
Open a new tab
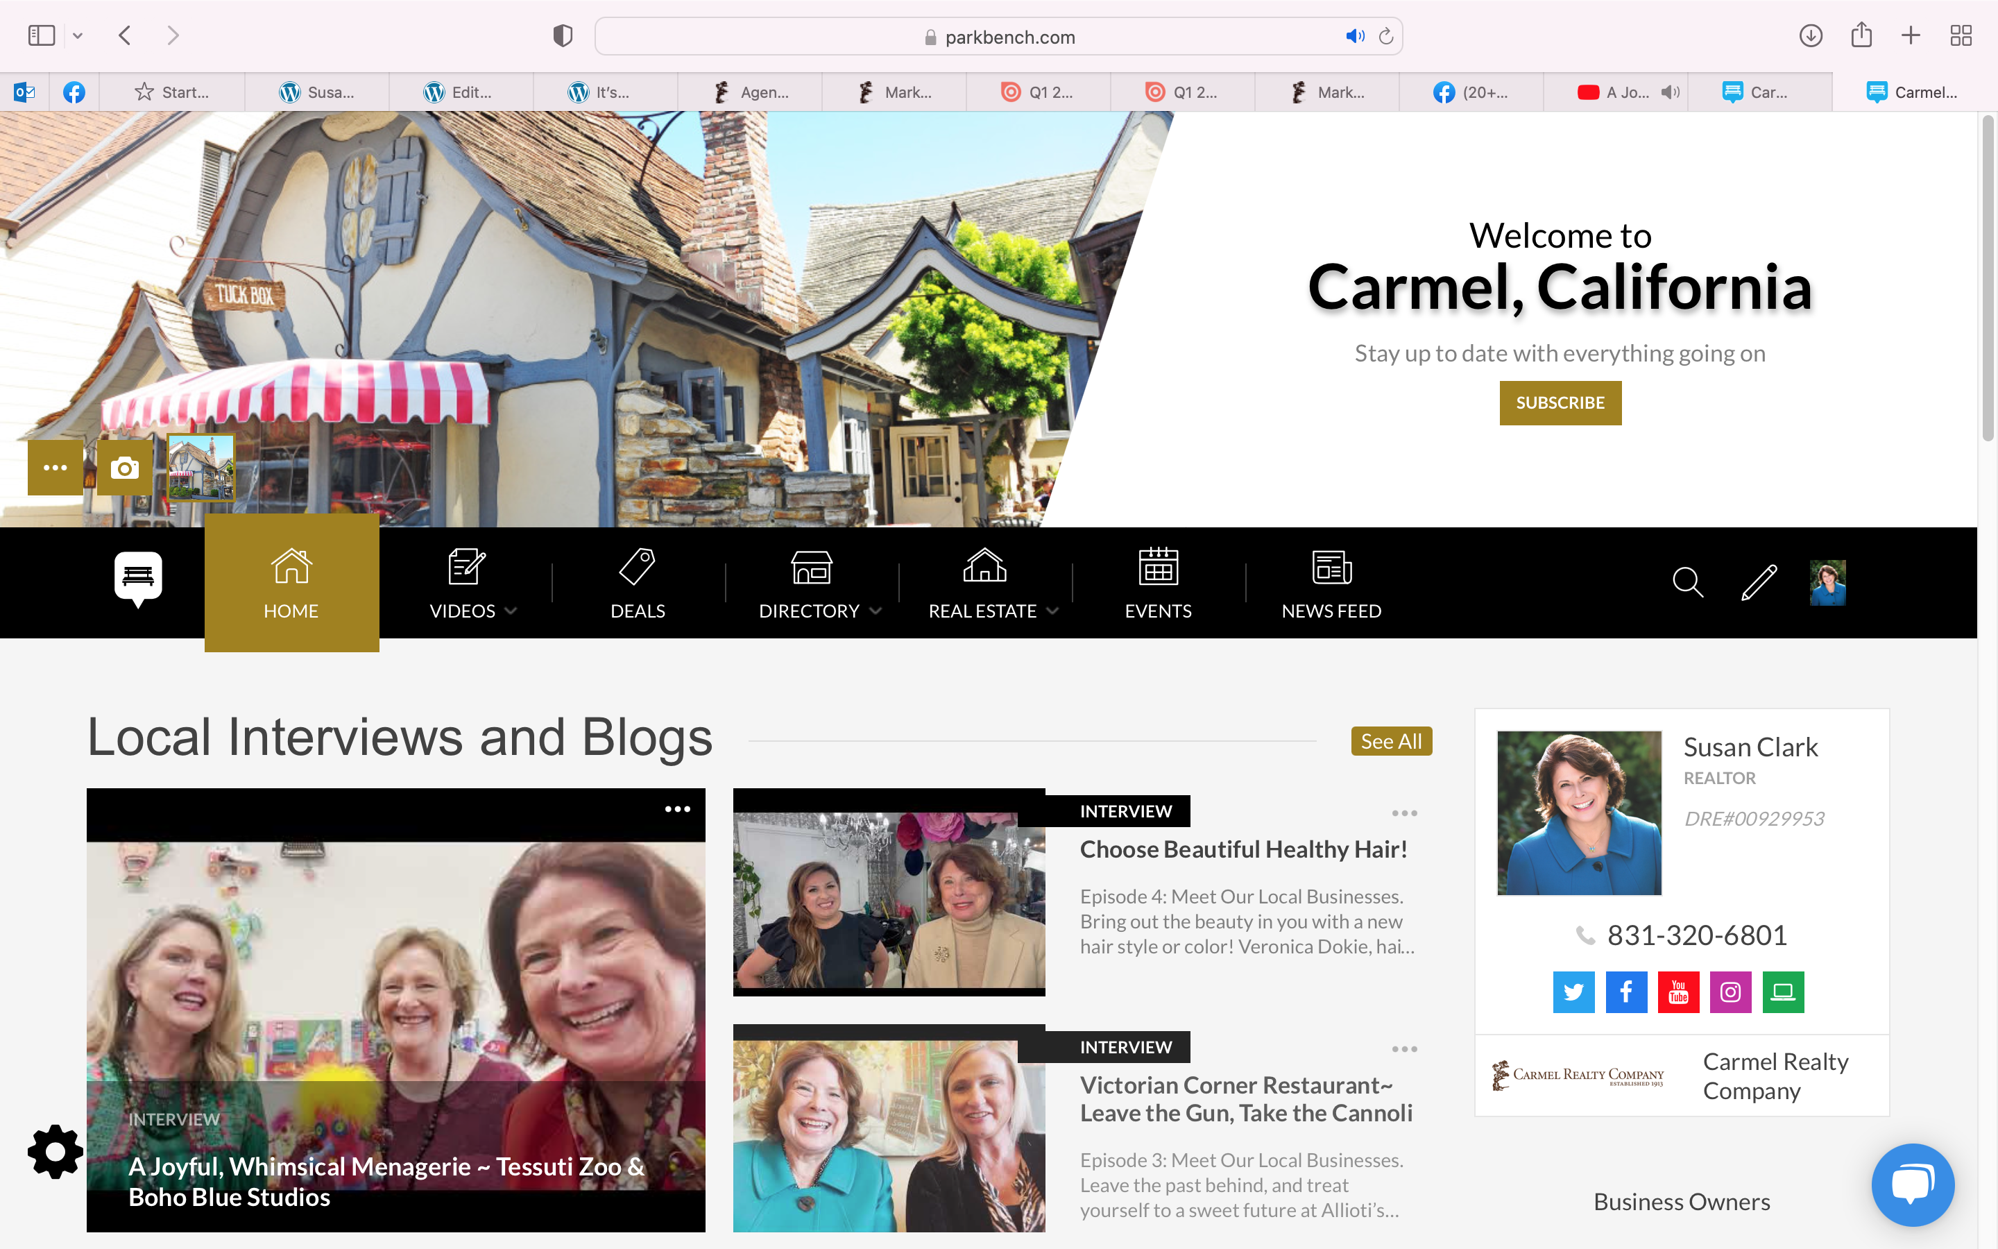[x=1911, y=35]
